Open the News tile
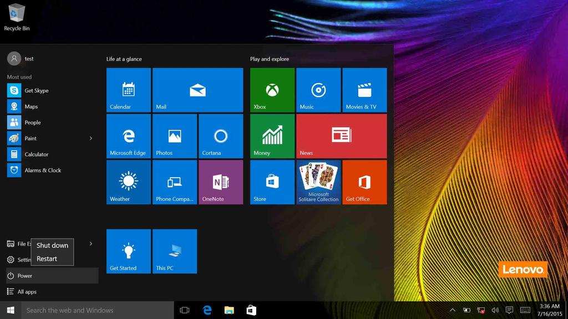Viewport: 568px width, 319px height. [342, 136]
